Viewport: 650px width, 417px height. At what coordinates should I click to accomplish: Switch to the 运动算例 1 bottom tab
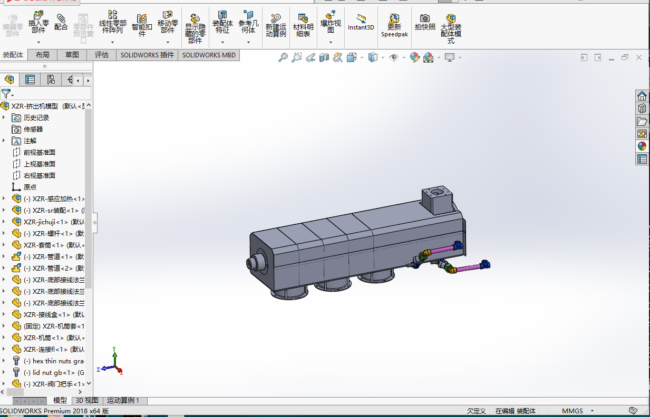[123, 401]
